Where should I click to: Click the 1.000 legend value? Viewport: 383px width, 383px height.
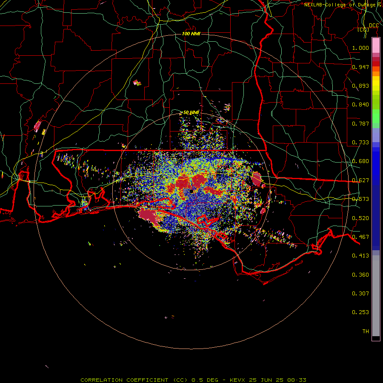(360, 48)
